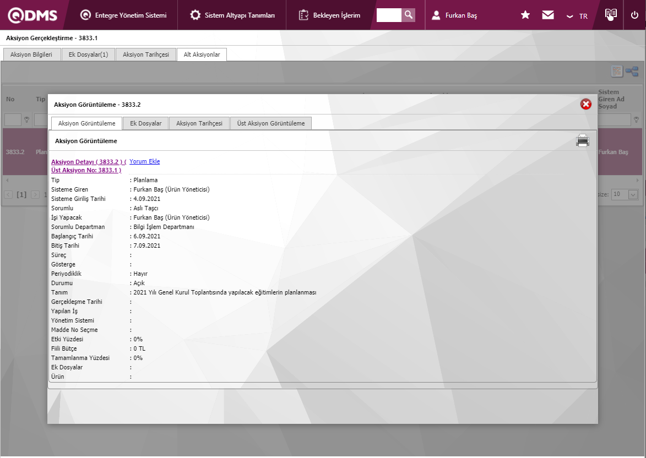Screen dimensions: 646x458
Task: Open the help book icon
Action: click(610, 15)
